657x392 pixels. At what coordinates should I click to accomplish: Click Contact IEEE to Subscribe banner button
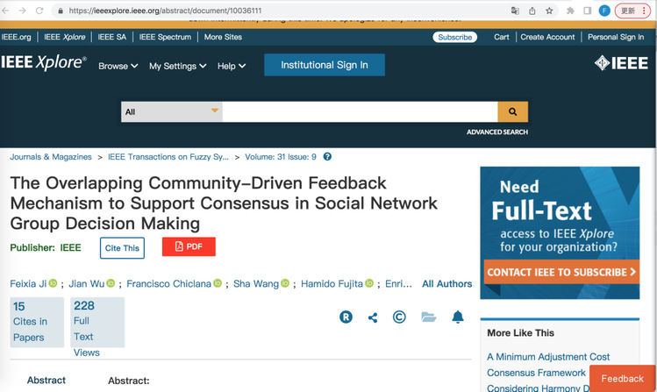(561, 272)
